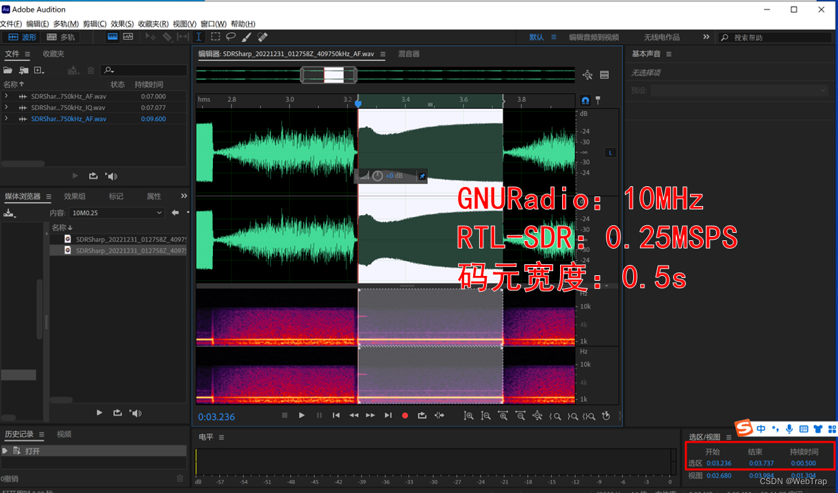Select the 编辑音频到视频 workspace
838x493 pixels.
pyautogui.click(x=594, y=38)
